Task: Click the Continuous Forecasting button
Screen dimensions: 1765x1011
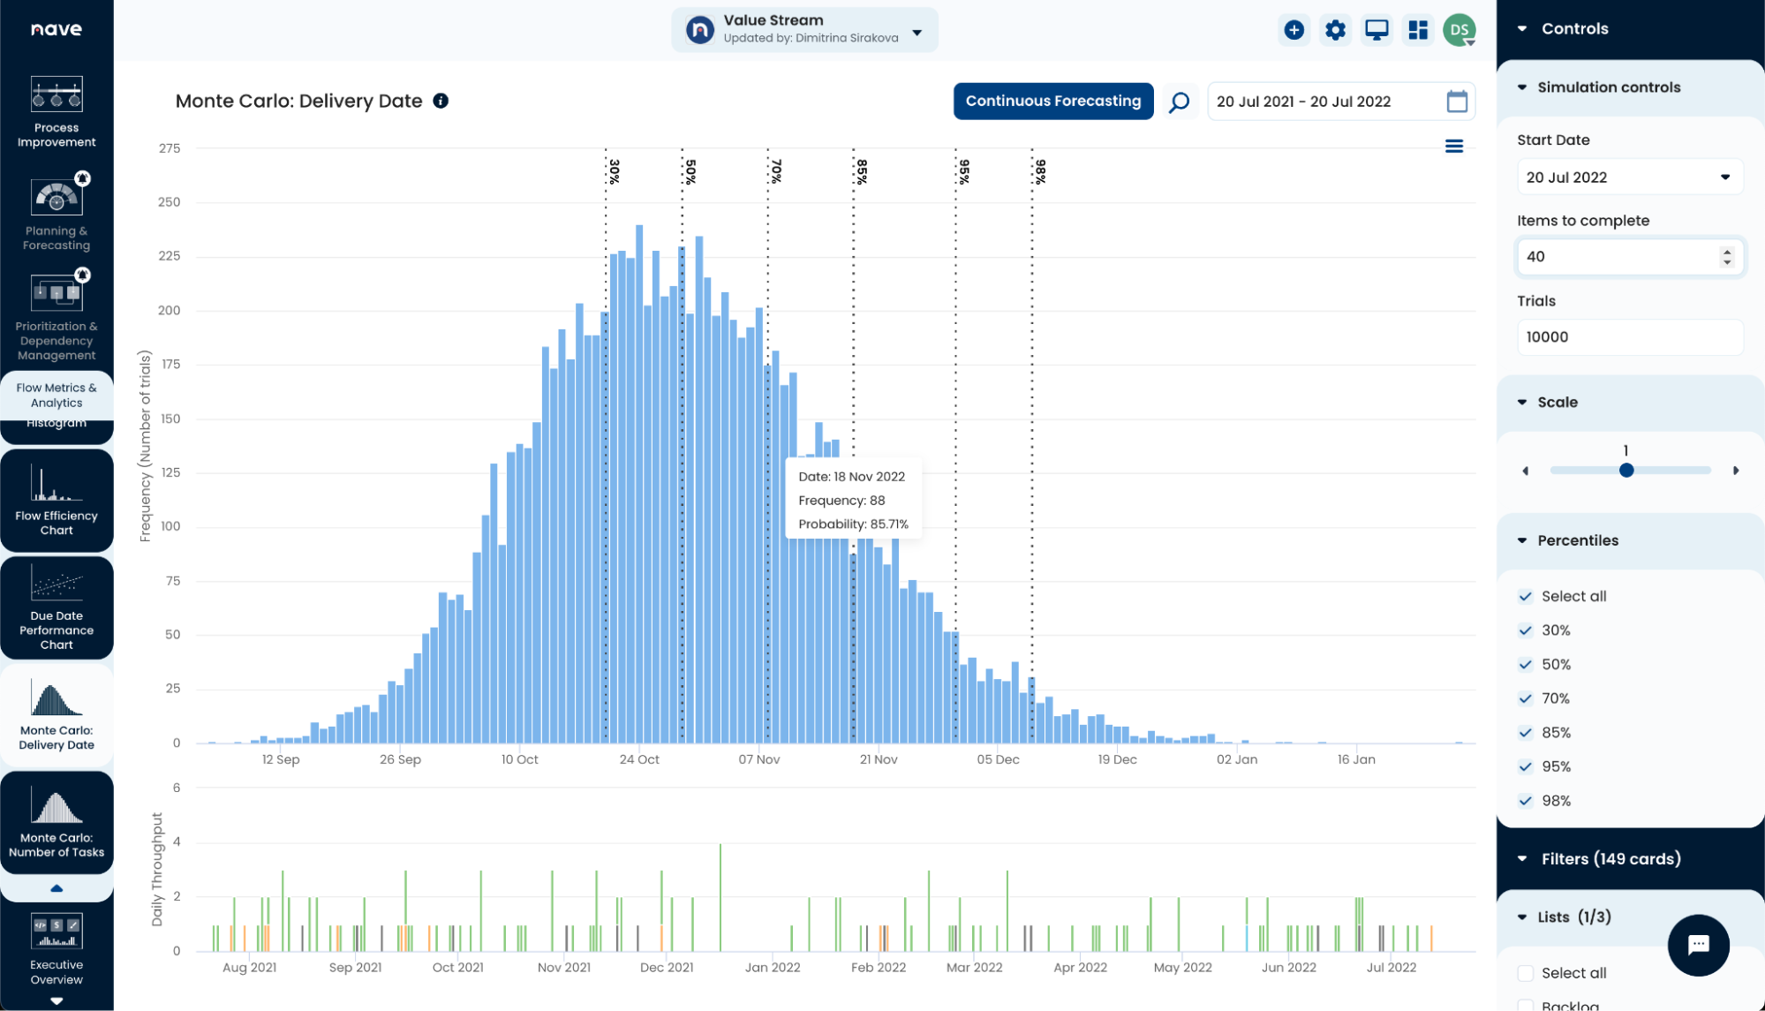Action: pos(1052,102)
